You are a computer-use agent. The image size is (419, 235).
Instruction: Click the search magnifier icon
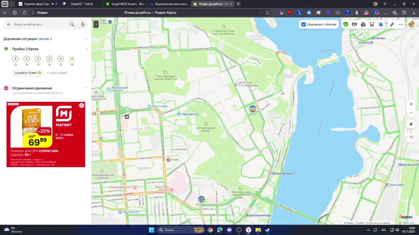click(x=72, y=24)
